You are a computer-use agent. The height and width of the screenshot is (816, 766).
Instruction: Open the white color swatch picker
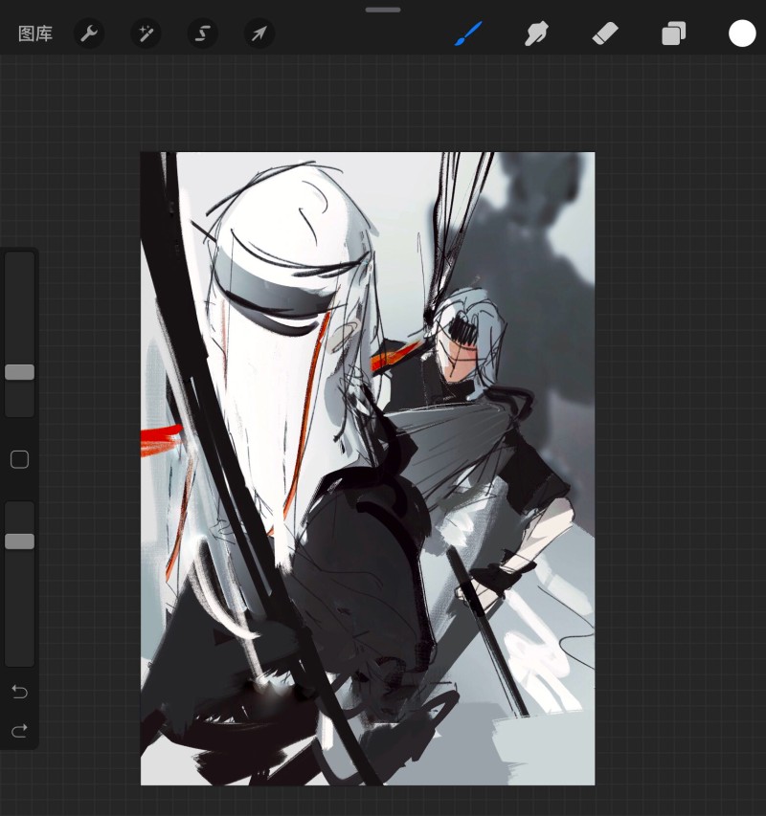[742, 33]
